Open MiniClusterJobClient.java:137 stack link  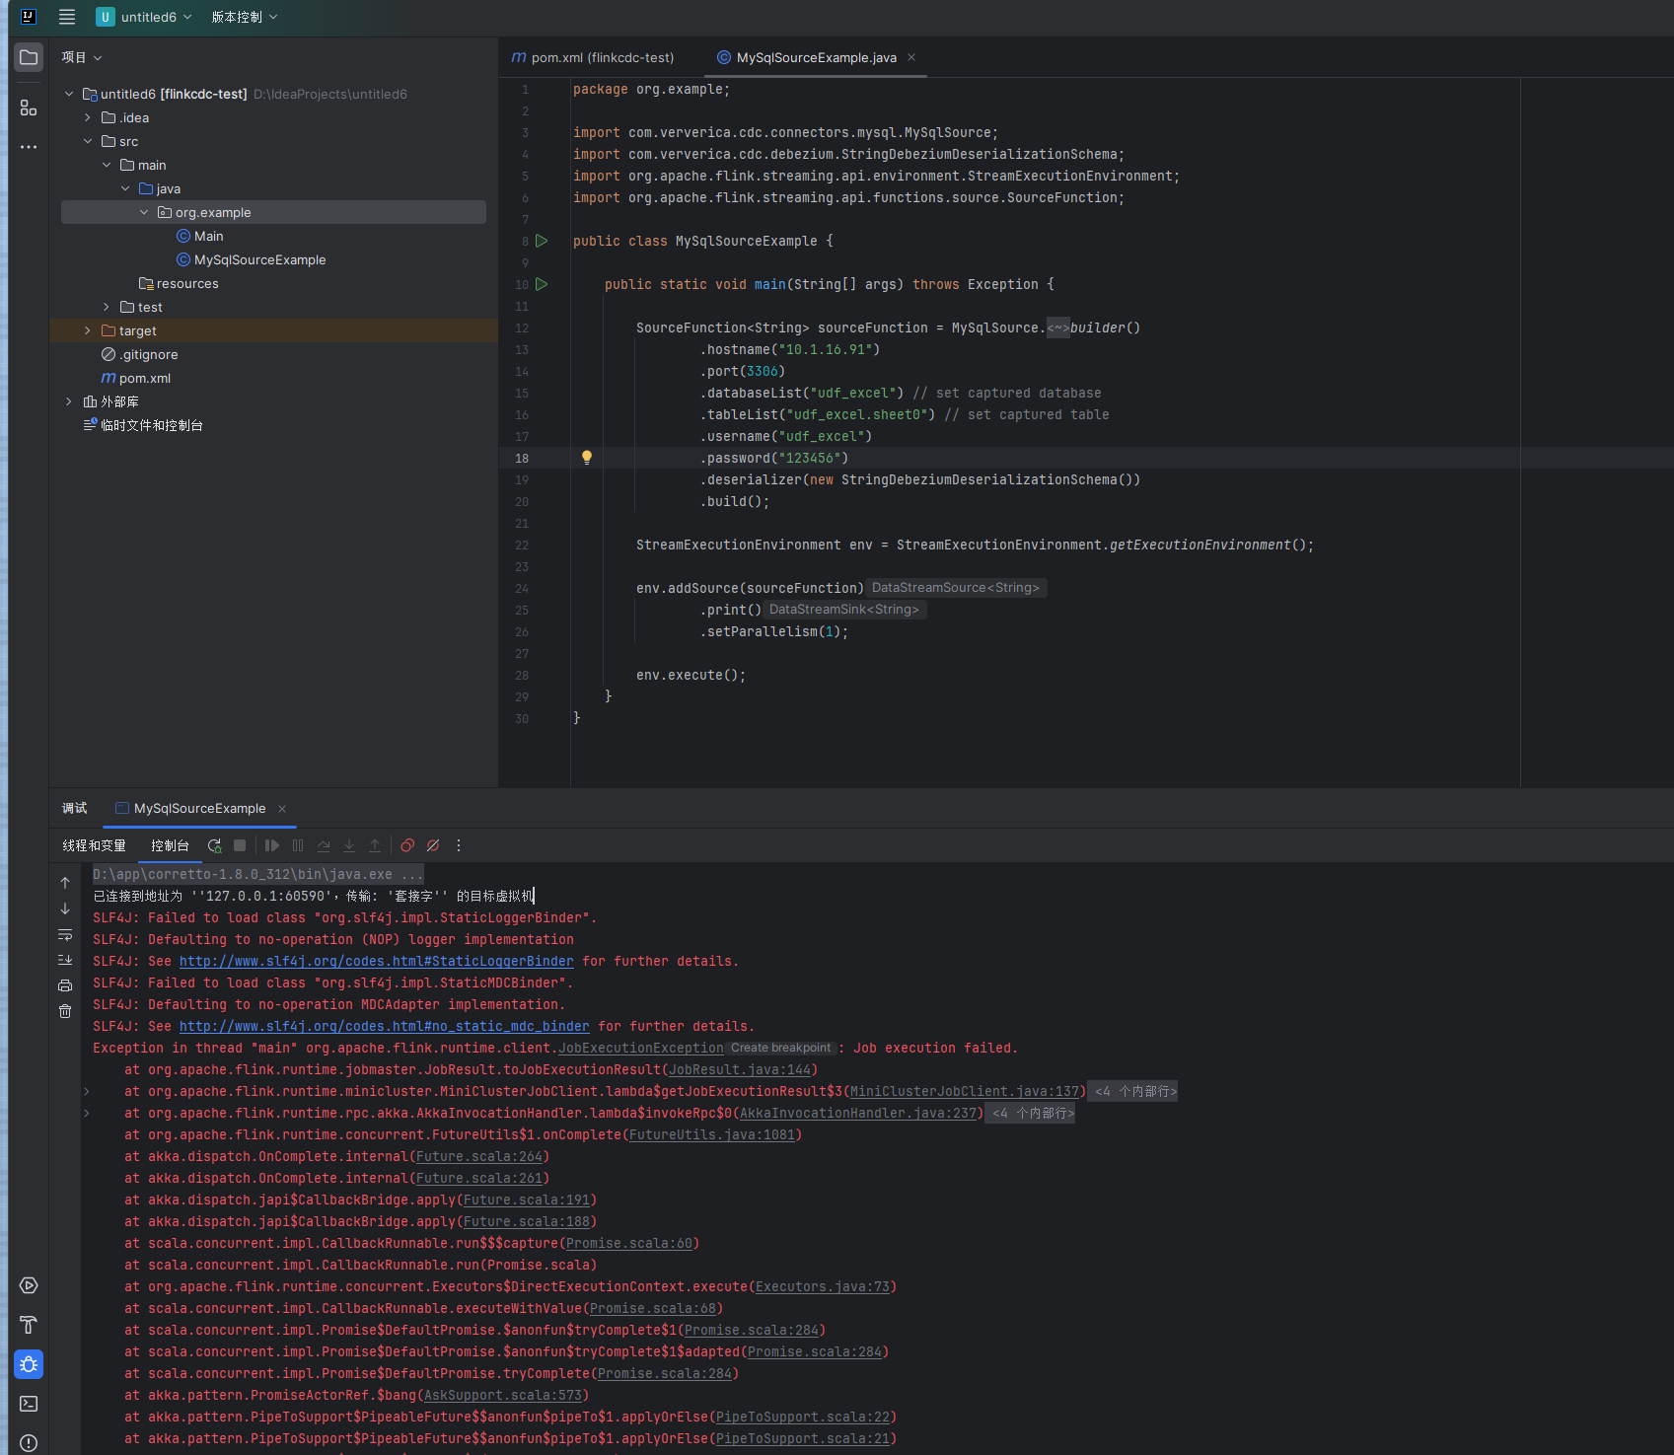[965, 1091]
